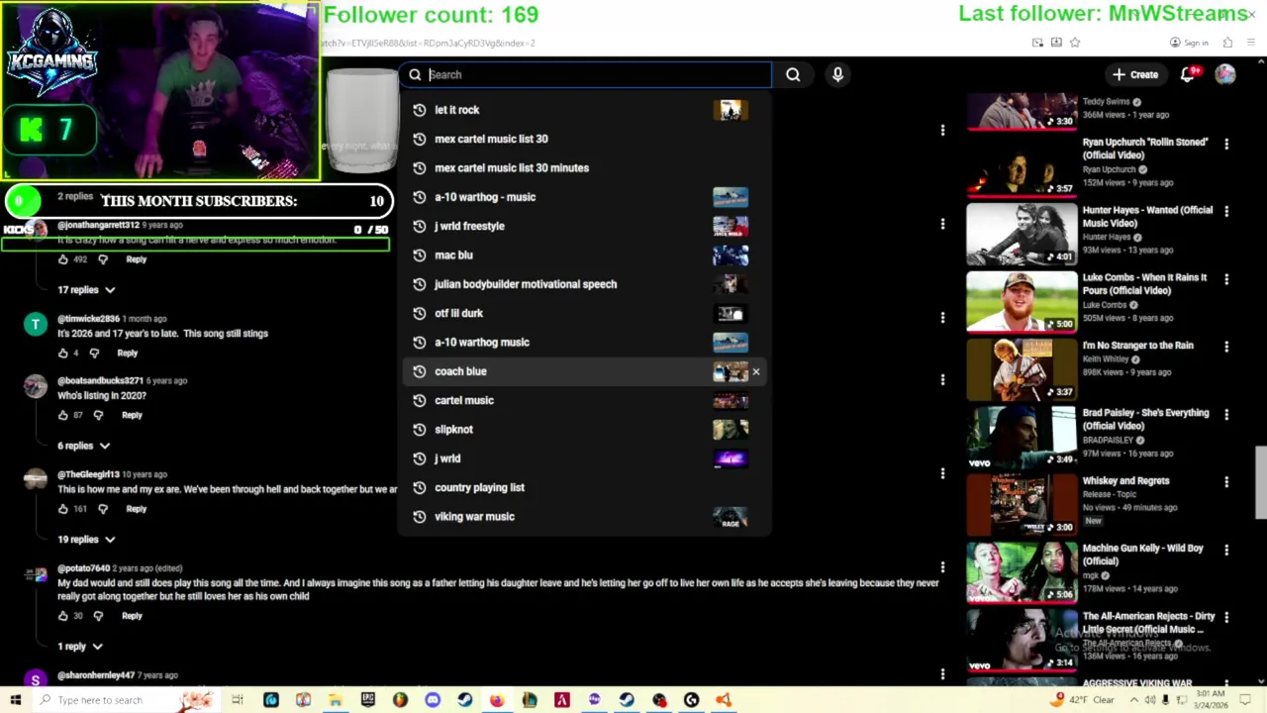This screenshot has width=1267, height=713.
Task: Open Machine Gun Kelly 'Wild Boy' title
Action: 1143,555
